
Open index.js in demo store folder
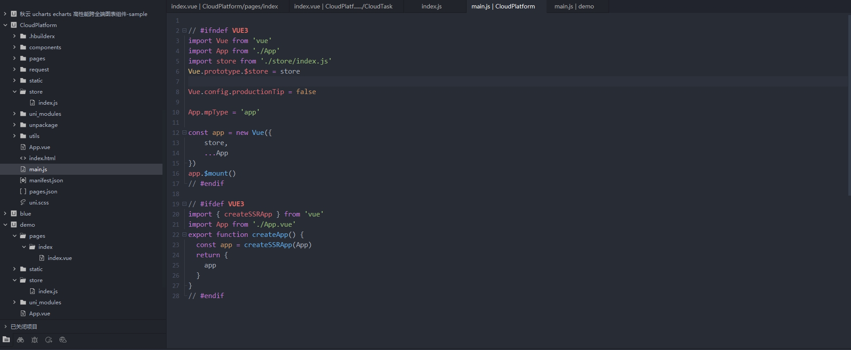[x=48, y=291]
